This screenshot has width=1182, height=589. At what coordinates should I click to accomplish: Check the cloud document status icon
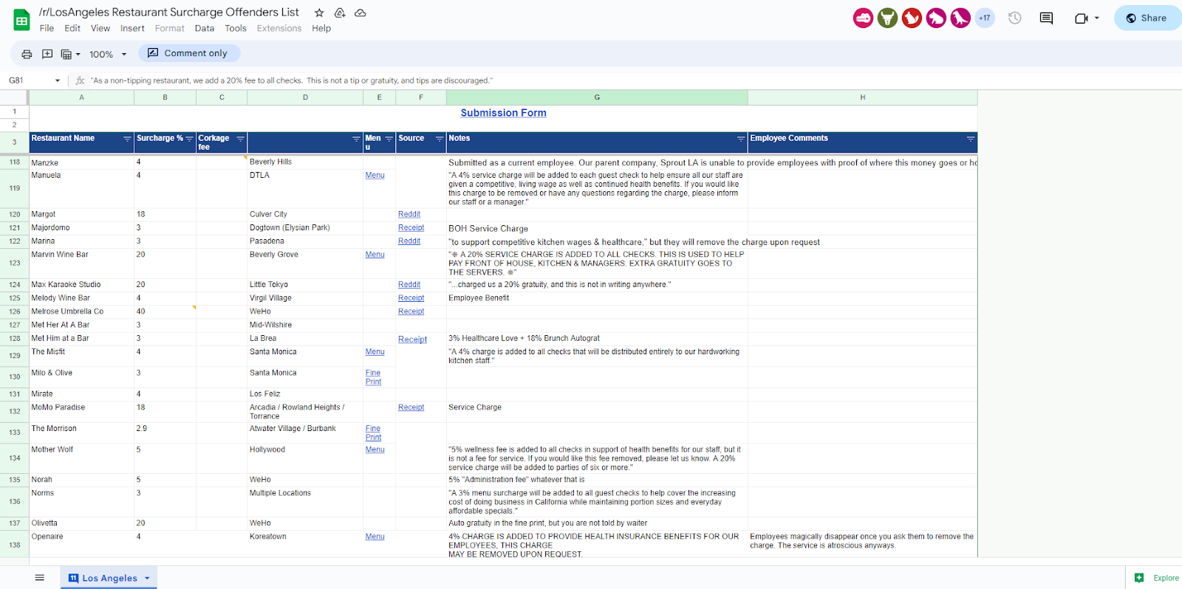point(361,13)
